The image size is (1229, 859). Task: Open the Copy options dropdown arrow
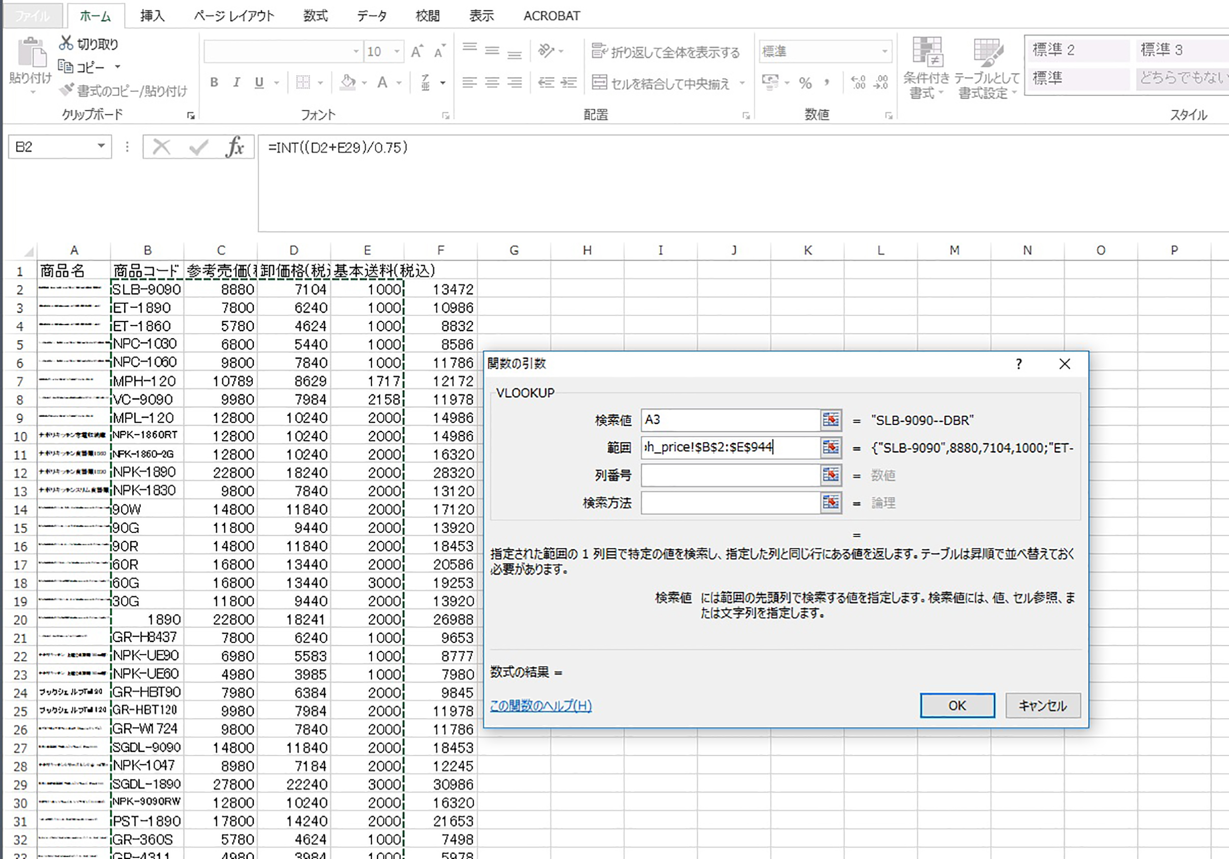(x=118, y=67)
